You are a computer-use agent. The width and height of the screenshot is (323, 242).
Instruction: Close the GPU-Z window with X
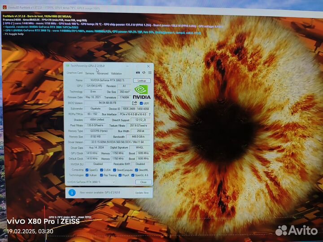pos(148,66)
